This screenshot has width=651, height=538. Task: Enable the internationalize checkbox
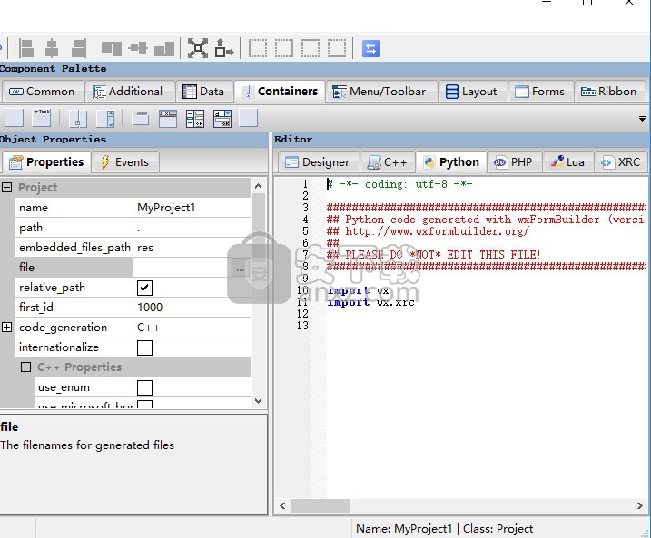(x=144, y=347)
